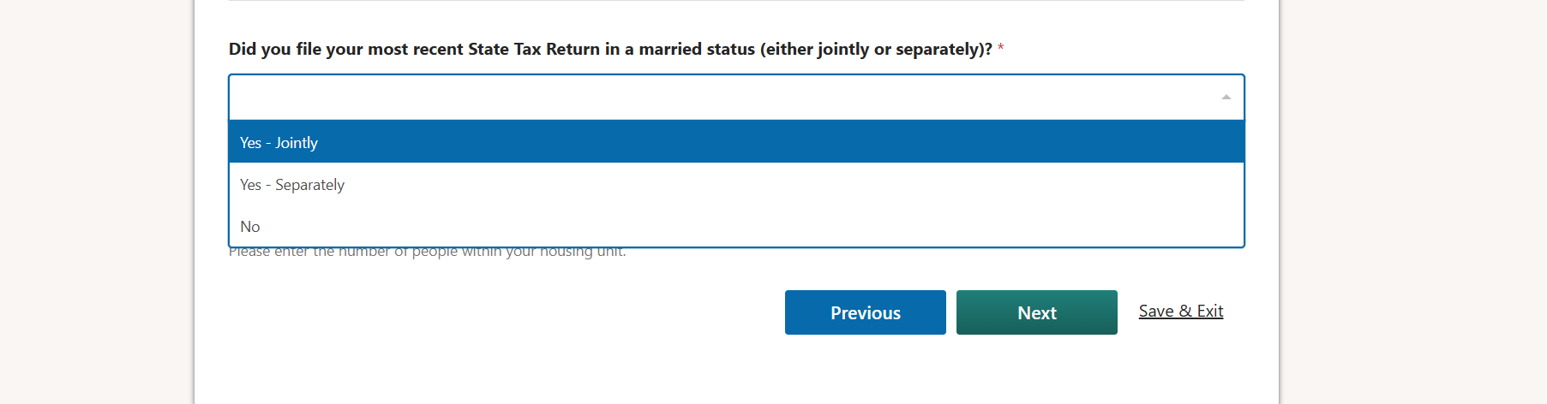Close the married status combo box list
This screenshot has height=404, width=1547.
pos(1226,98)
